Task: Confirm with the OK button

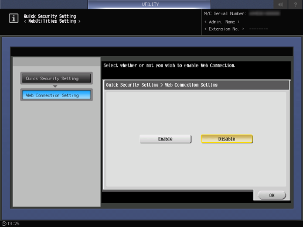Action: click(272, 195)
